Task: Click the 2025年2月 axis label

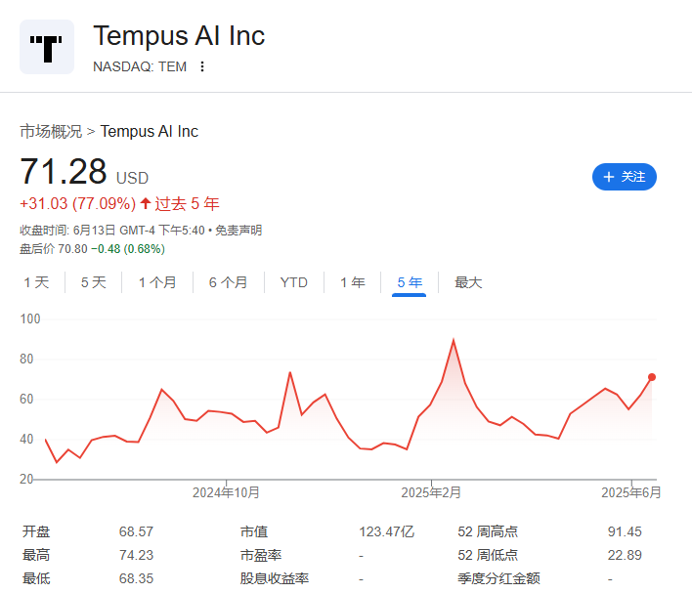Action: pyautogui.click(x=431, y=492)
